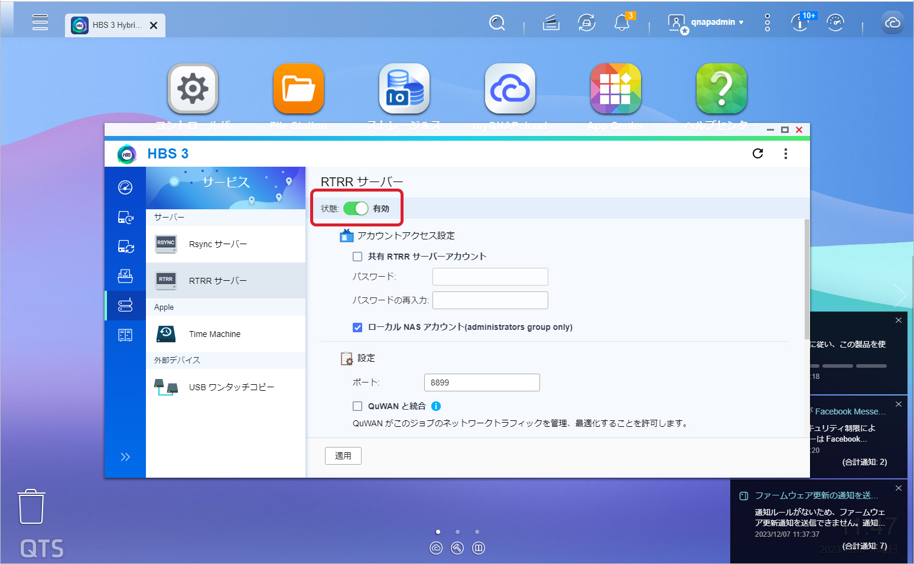Click the third bottom dock circular icon

pos(479,548)
